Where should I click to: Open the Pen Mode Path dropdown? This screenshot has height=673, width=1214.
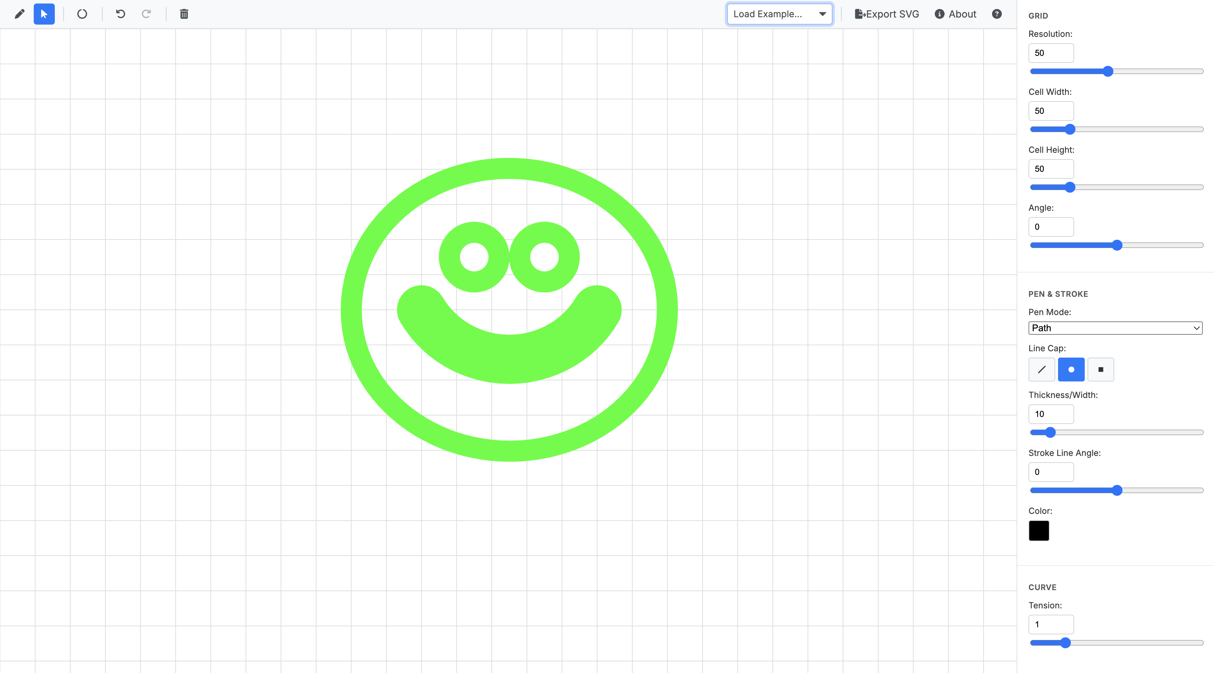[1115, 328]
